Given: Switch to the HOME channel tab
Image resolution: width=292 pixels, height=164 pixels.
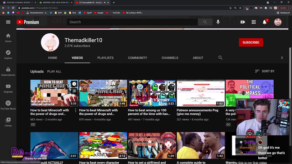Looking at the screenshot, I should coord(53,58).
